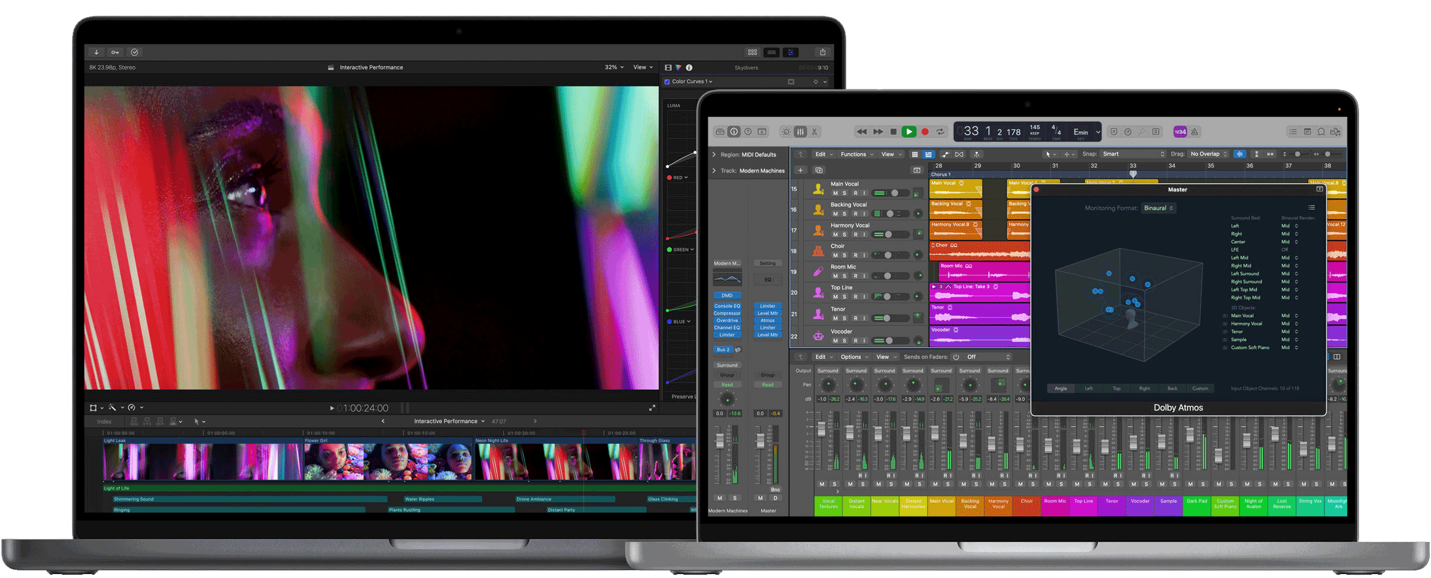Image resolution: width=1431 pixels, height=578 pixels.
Task: Open the View dropdown in Final Cut viewer
Action: 643,67
